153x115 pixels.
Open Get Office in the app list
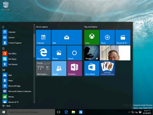click(18, 53)
